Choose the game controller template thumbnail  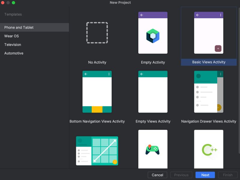click(153, 149)
